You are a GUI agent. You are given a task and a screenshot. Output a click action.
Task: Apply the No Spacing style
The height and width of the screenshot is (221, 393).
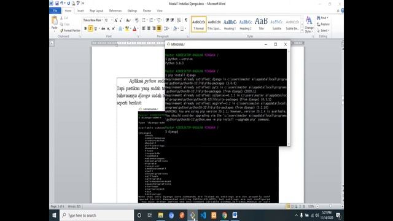click(214, 25)
